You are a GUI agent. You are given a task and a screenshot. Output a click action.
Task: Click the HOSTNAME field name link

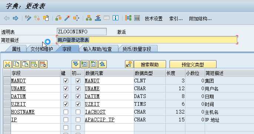point(23,112)
